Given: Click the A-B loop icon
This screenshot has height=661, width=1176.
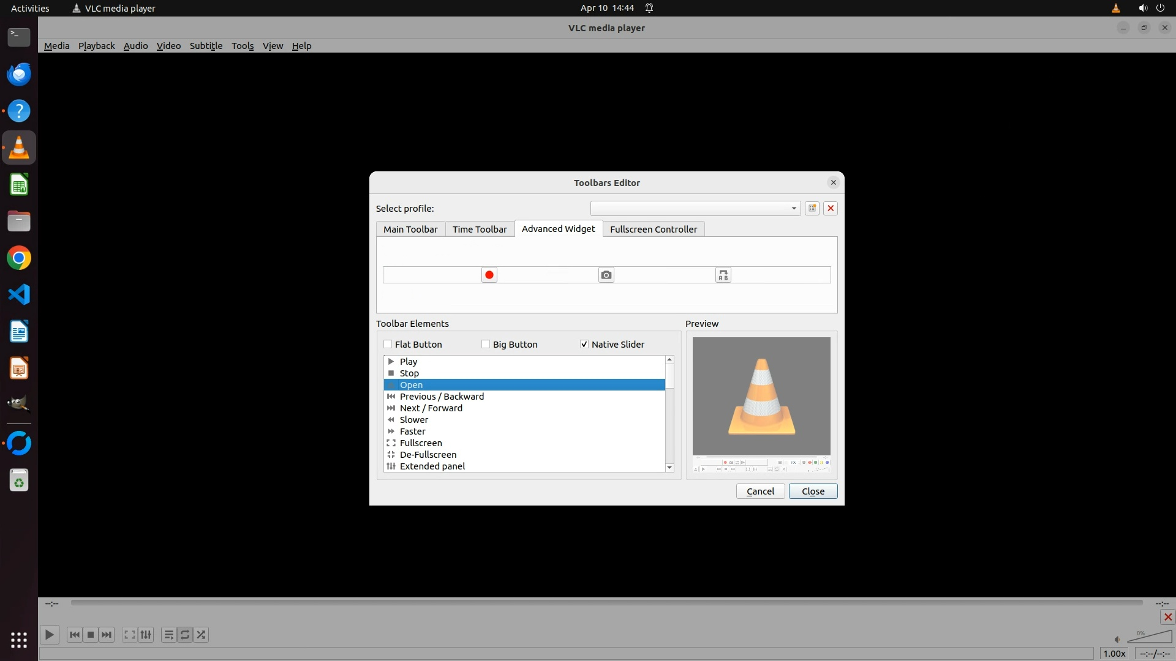Looking at the screenshot, I should (723, 275).
